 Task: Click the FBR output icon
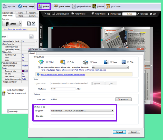123,62
